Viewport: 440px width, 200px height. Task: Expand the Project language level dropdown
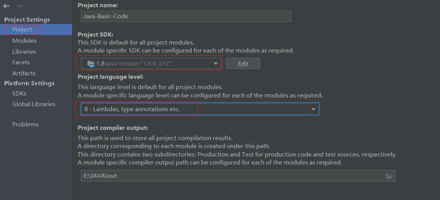click(314, 109)
